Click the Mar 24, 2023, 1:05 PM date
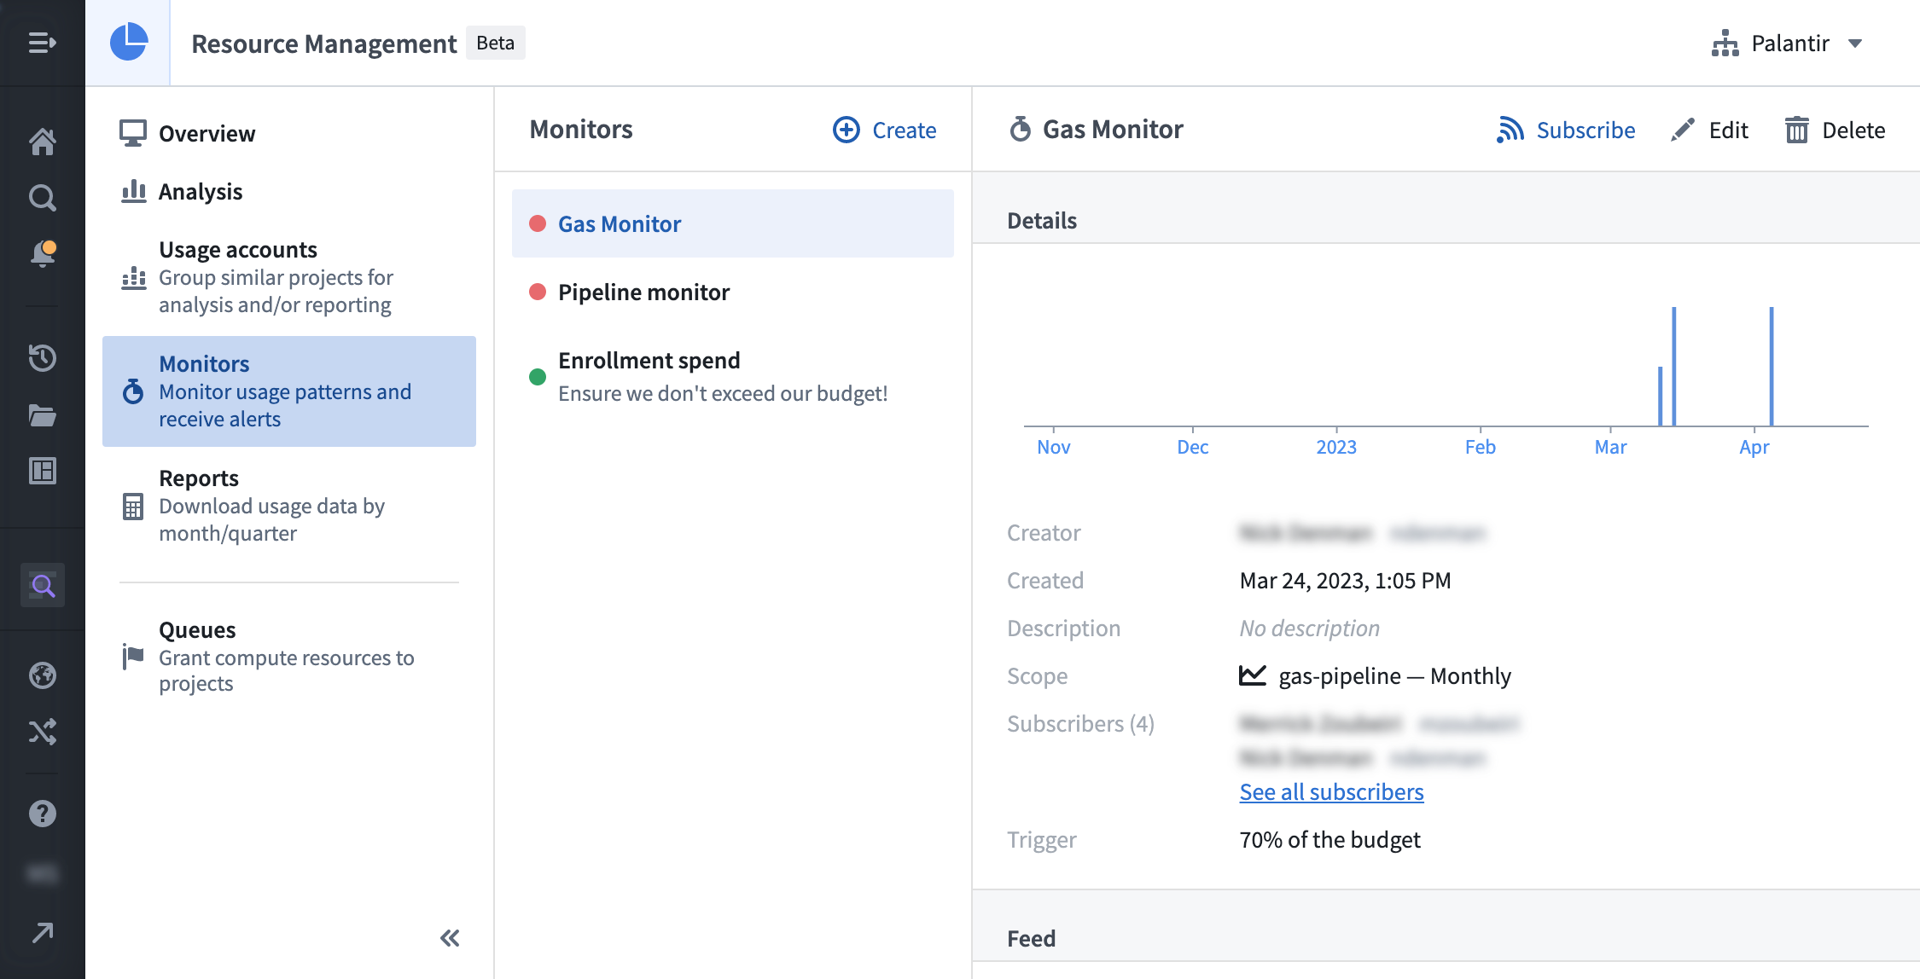This screenshot has height=979, width=1920. point(1345,580)
